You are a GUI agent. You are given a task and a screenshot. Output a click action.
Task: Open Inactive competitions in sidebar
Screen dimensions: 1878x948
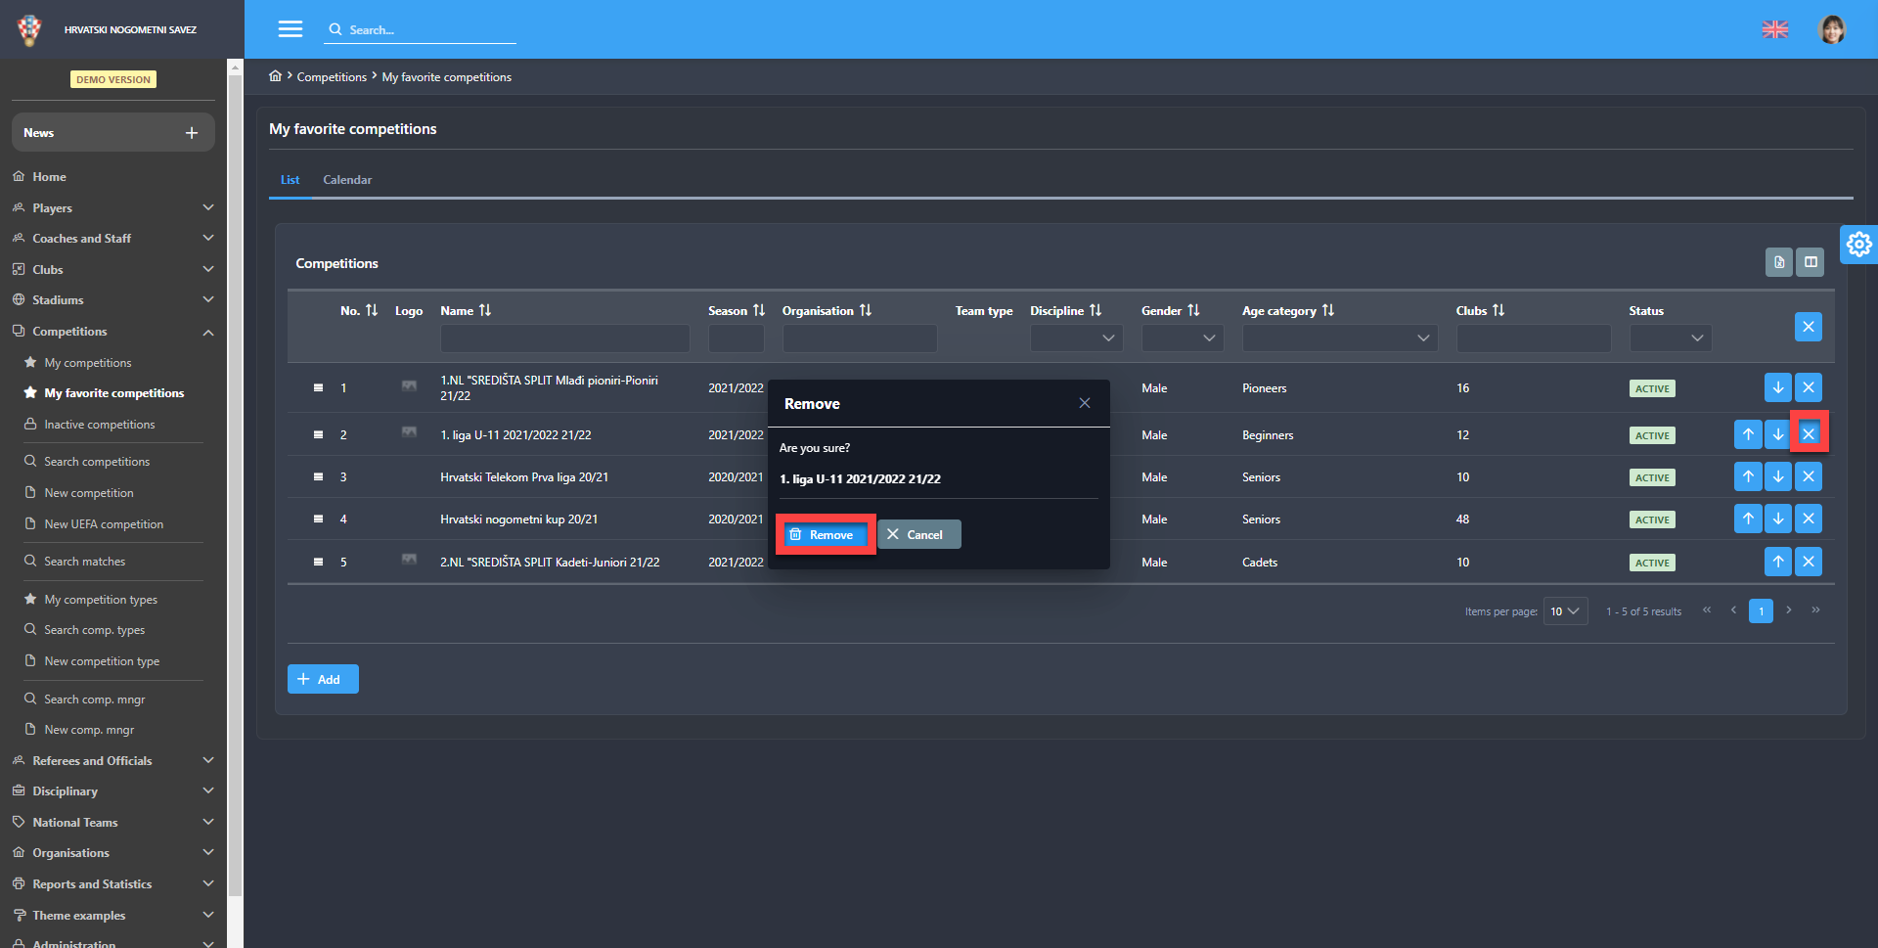[99, 425]
